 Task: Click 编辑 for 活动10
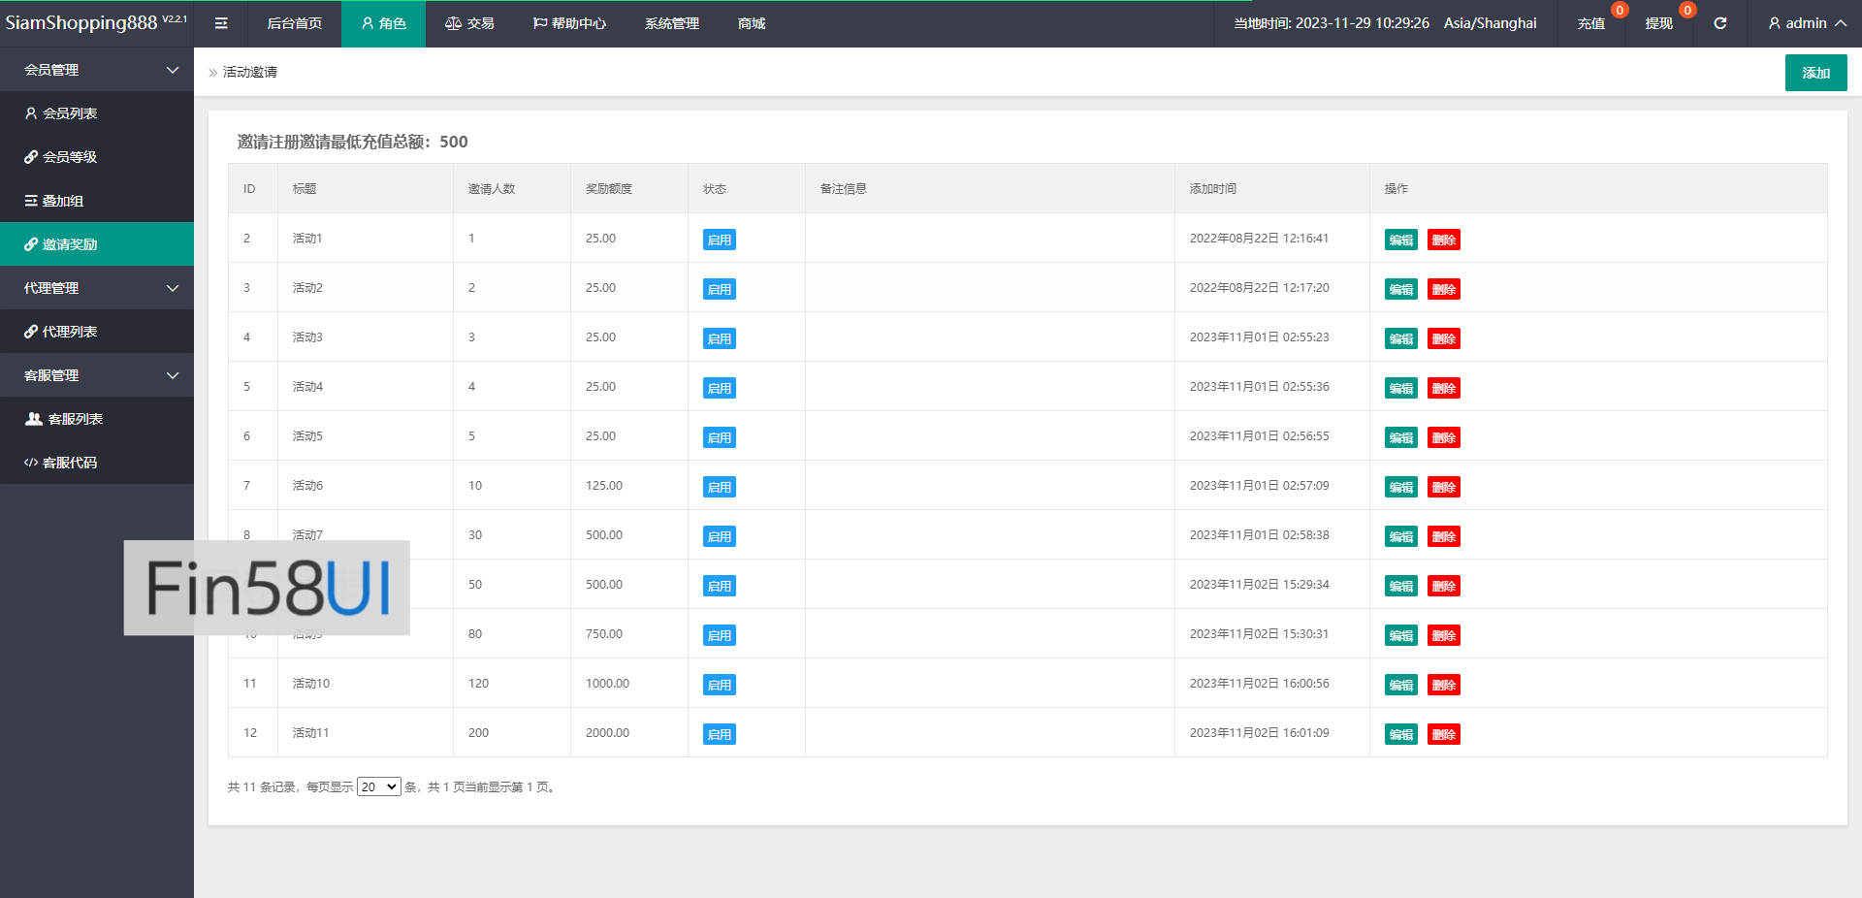(x=1401, y=685)
